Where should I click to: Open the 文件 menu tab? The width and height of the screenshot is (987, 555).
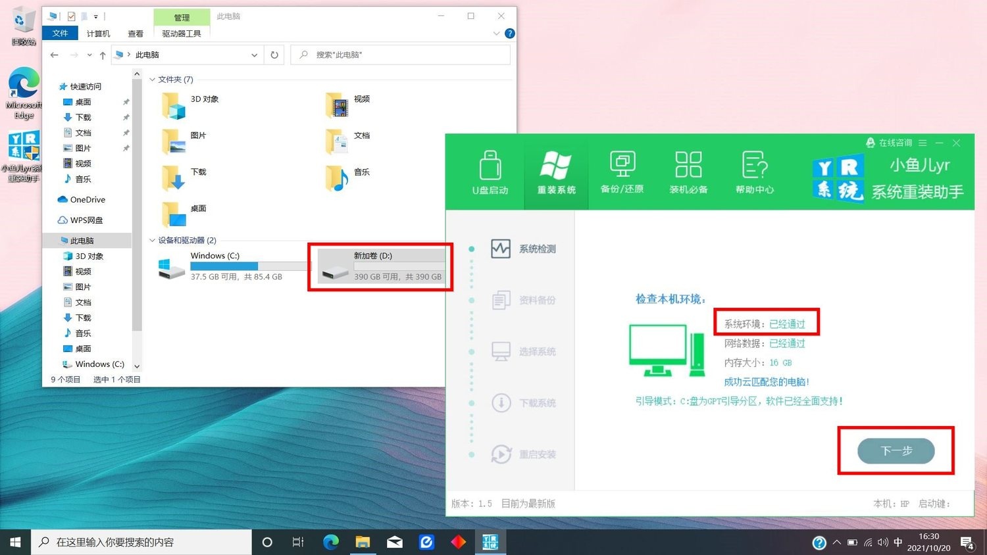tap(60, 34)
